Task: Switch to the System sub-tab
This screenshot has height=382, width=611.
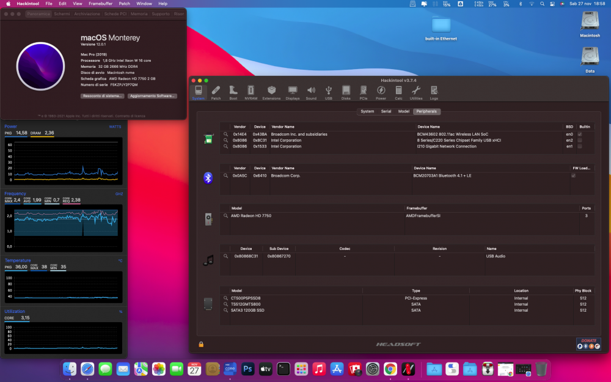Action: tap(367, 111)
